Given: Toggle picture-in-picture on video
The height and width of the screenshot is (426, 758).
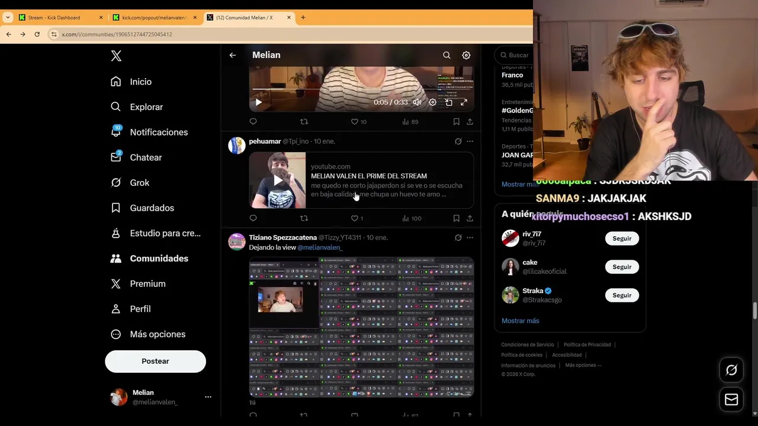Looking at the screenshot, I should [x=448, y=102].
